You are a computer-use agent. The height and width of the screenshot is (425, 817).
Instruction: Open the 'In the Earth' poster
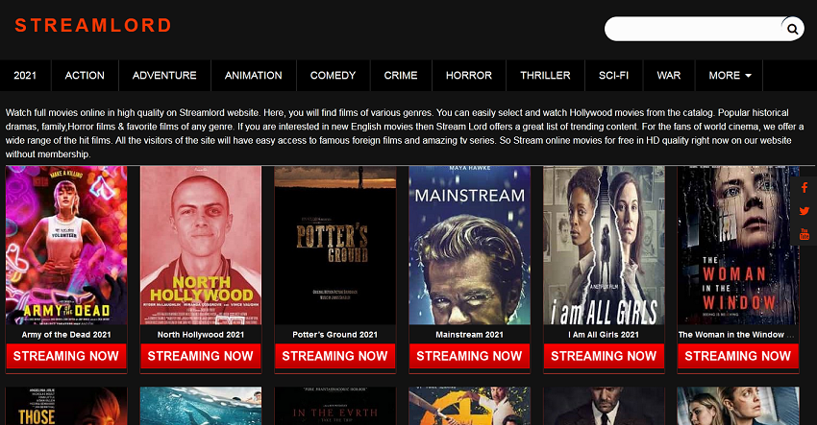click(x=335, y=406)
